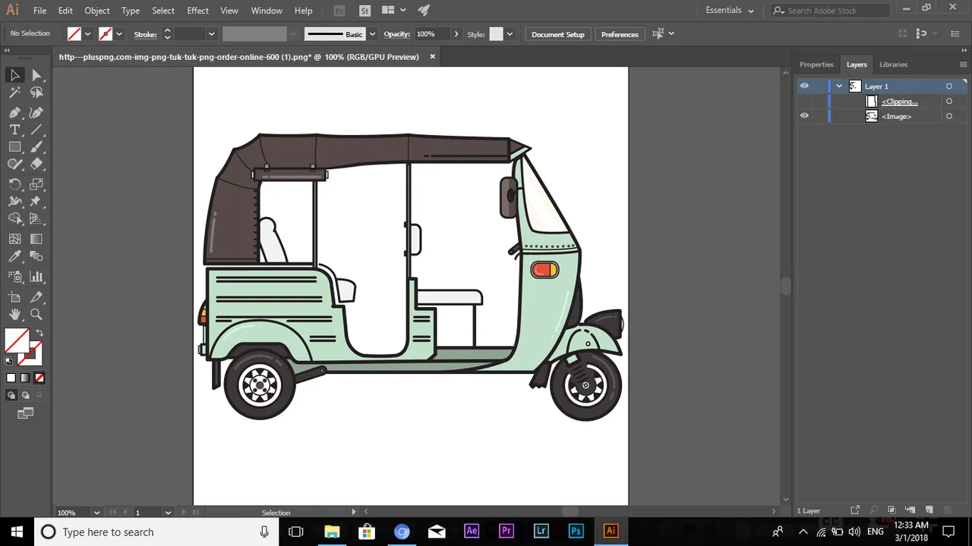Activate the Type tool

tap(14, 130)
